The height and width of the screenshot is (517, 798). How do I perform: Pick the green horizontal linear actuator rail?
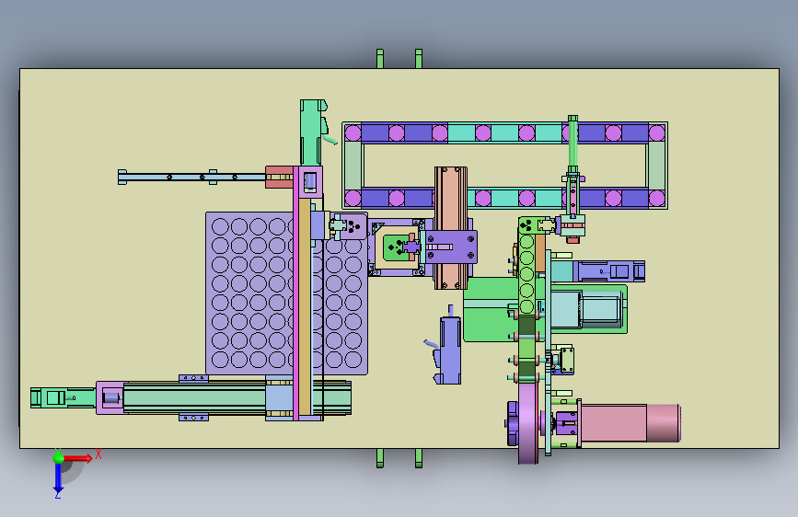point(194,398)
